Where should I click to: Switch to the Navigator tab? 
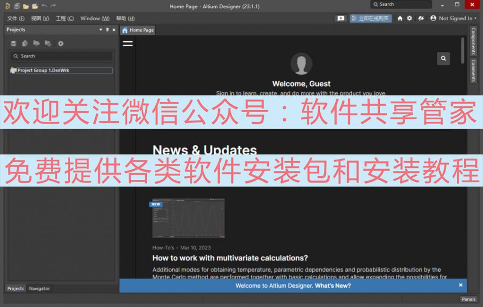pyautogui.click(x=40, y=289)
